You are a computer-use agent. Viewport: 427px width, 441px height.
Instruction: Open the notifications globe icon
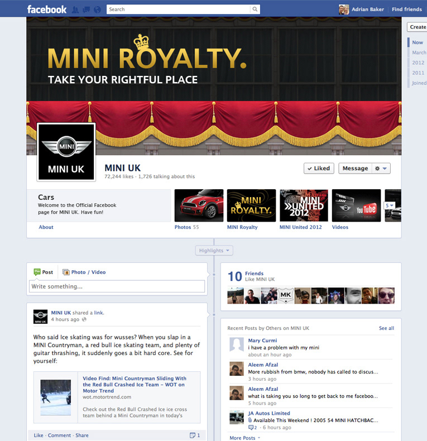[97, 10]
